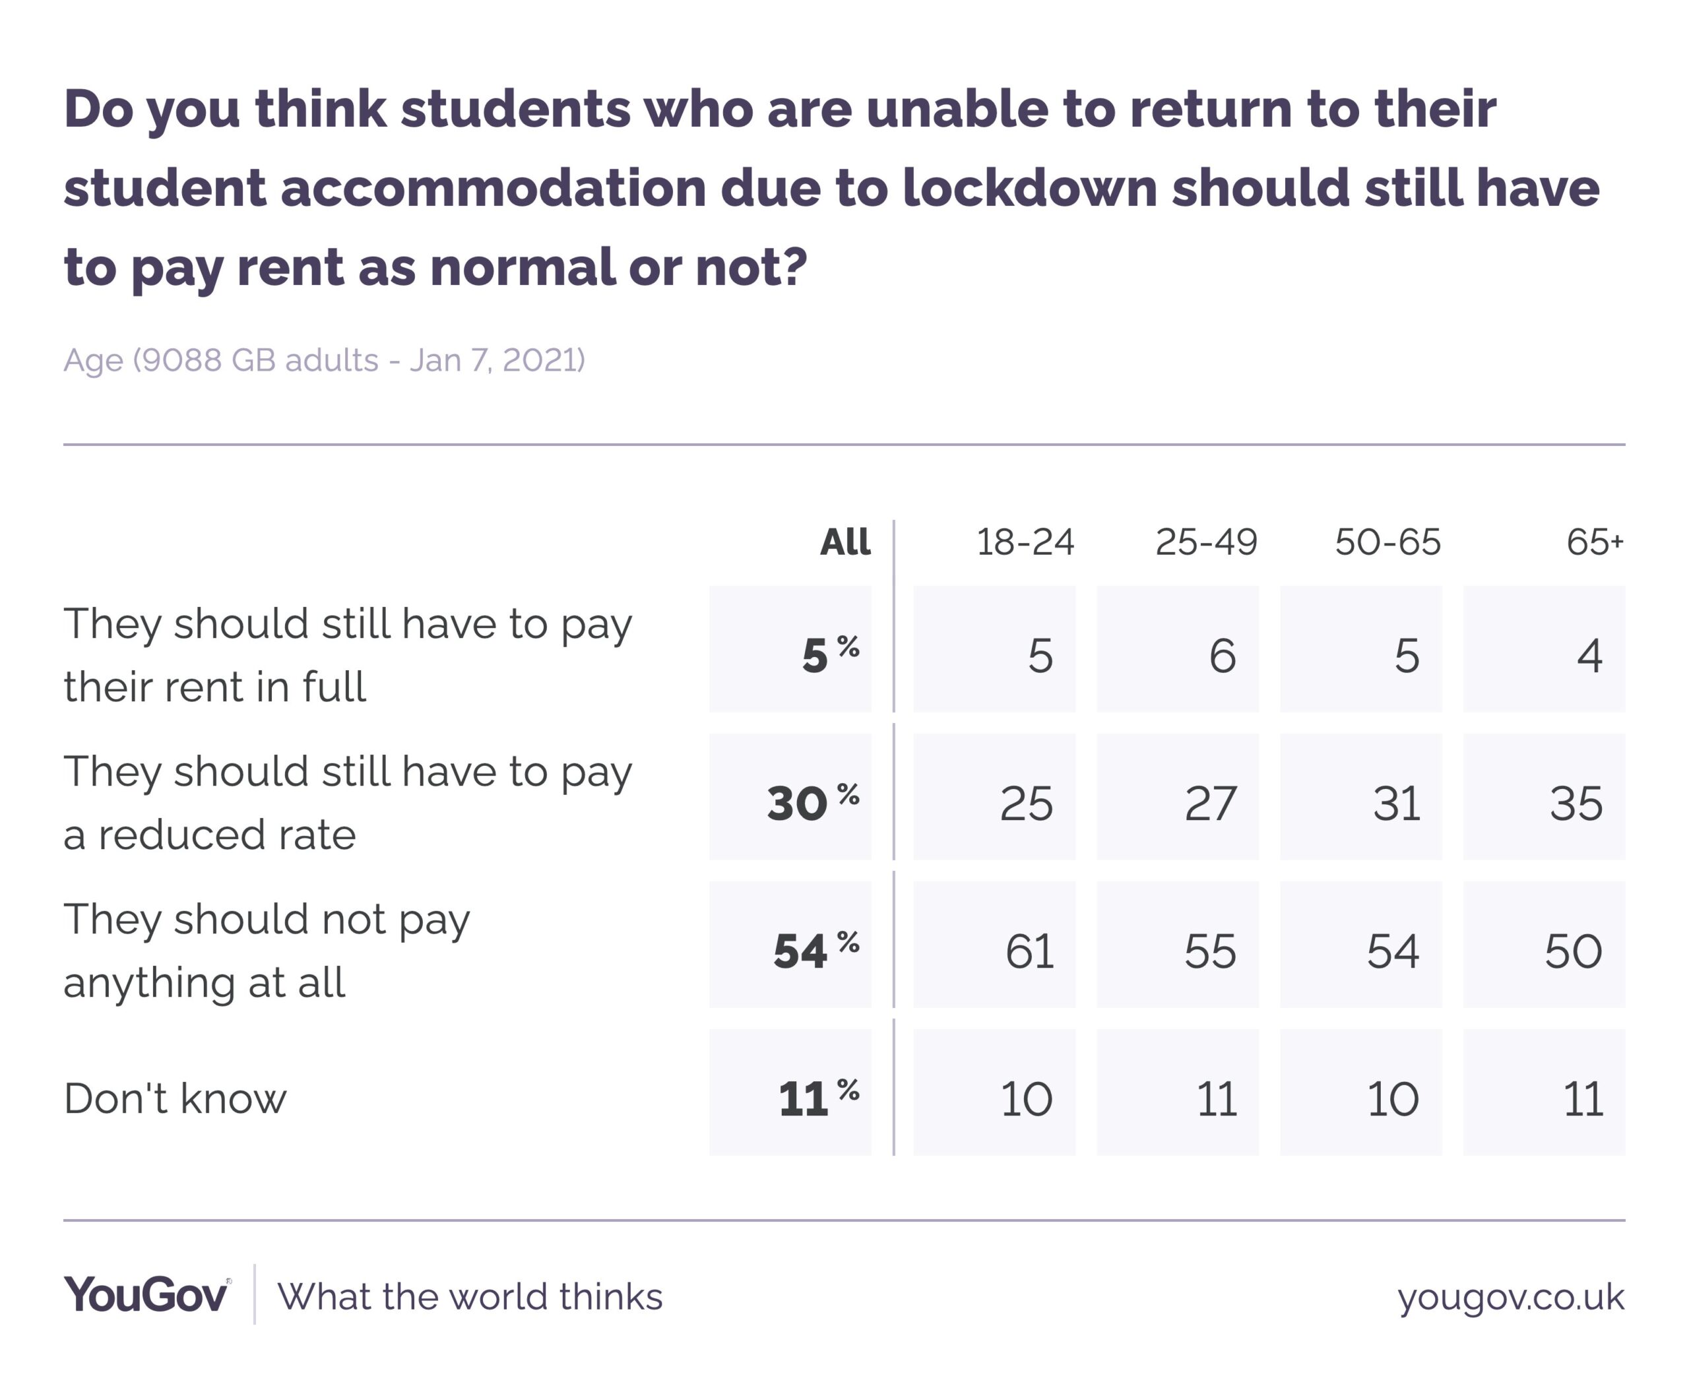Click the 35 cell for ages 65+

pos(1545,797)
